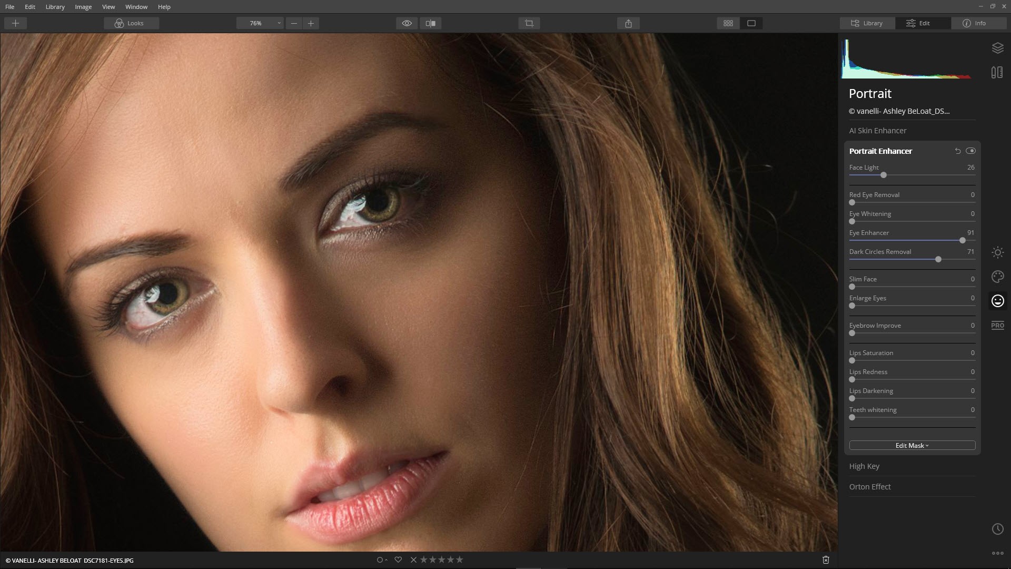Screen dimensions: 1011x569
Task: Open the Looks panel button
Action: pos(131,23)
